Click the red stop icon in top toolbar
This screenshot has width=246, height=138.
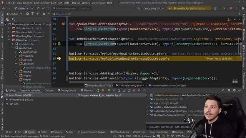coord(231,8)
